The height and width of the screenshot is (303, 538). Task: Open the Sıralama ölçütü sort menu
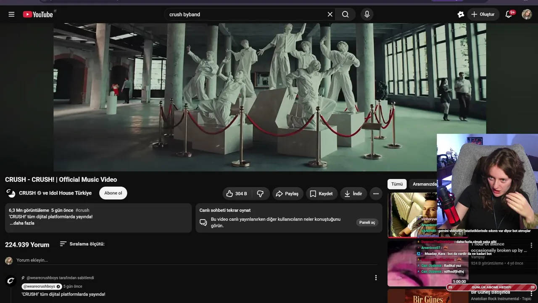click(82, 244)
